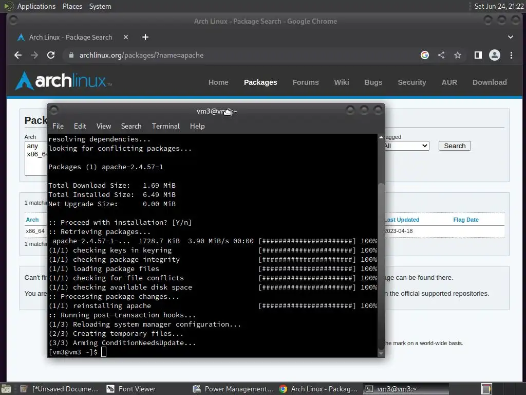Open the terminal View menu

pyautogui.click(x=104, y=126)
